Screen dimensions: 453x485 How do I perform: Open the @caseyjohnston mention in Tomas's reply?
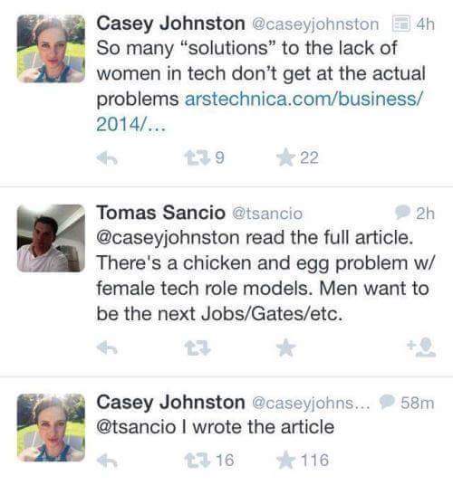(169, 238)
